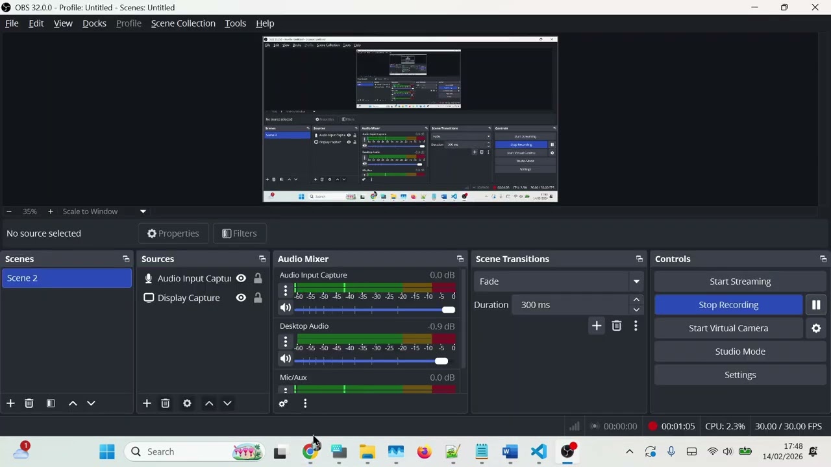Pop out the Audio Mixer dock
Viewport: 831px width, 467px height.
tap(460, 259)
